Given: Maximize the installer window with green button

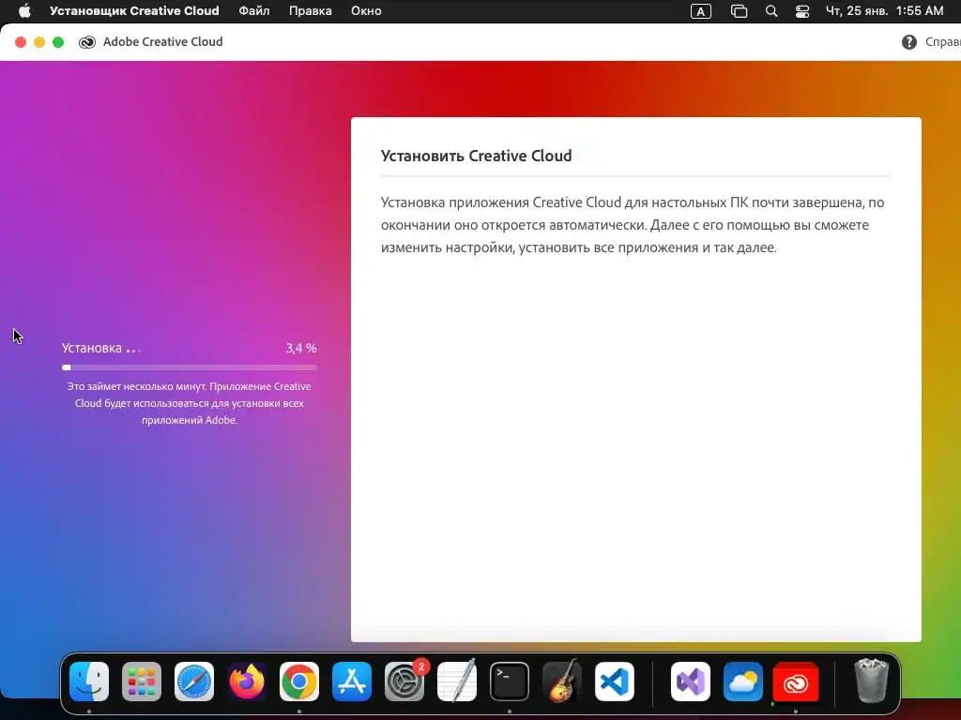Looking at the screenshot, I should (x=58, y=41).
